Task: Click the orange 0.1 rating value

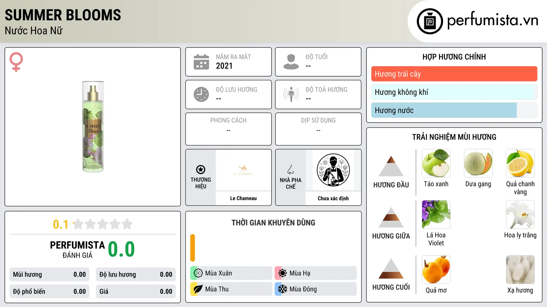Action: (x=61, y=224)
